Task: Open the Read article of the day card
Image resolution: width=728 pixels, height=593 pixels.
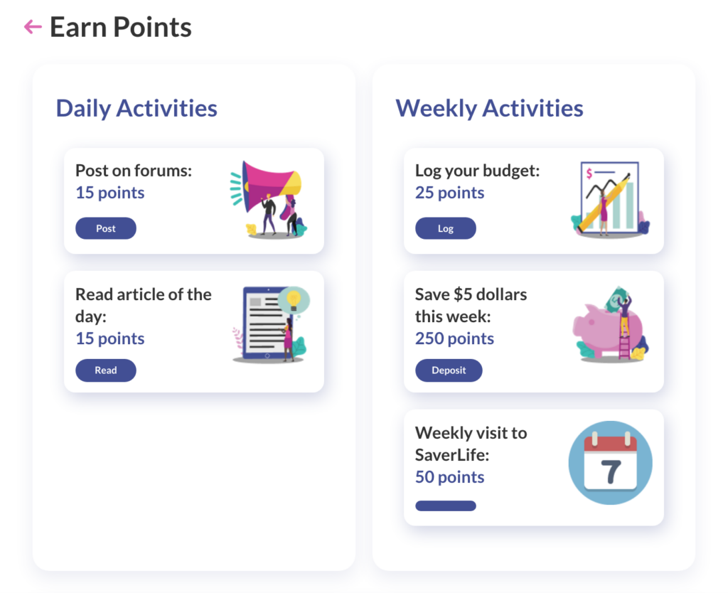Action: click(x=194, y=332)
